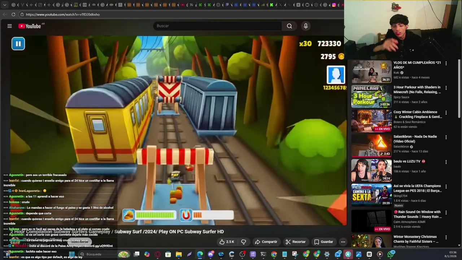
Task: Open File Explorer from the taskbar
Action: click(179, 254)
